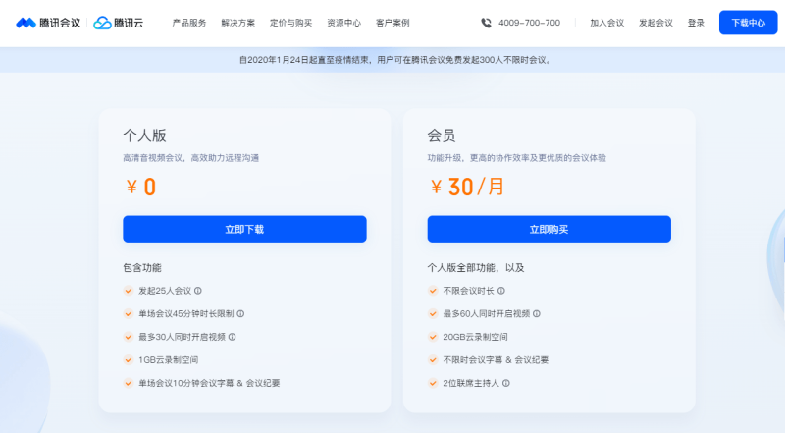
Task: Click the 单场会议45分钟时长限制 feature text
Action: coord(186,314)
